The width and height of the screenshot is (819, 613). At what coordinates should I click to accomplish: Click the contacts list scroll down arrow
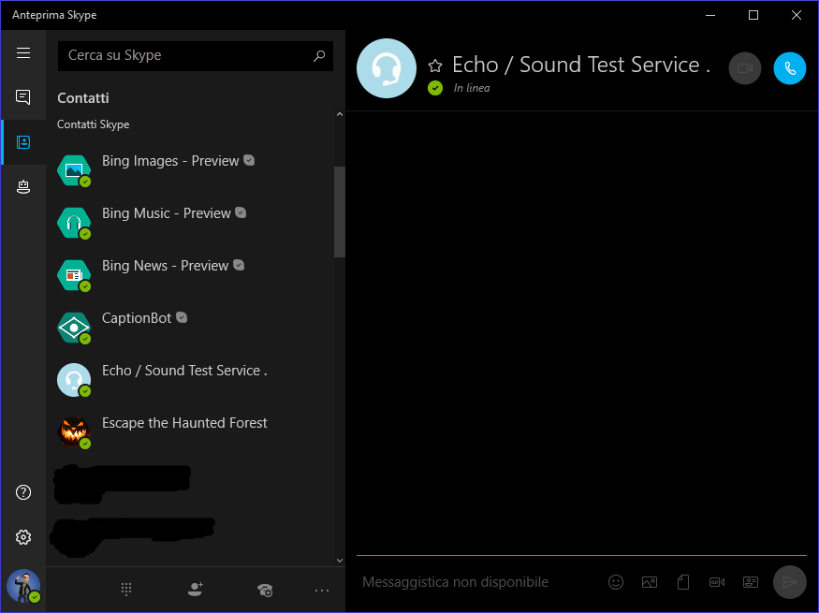tap(340, 561)
